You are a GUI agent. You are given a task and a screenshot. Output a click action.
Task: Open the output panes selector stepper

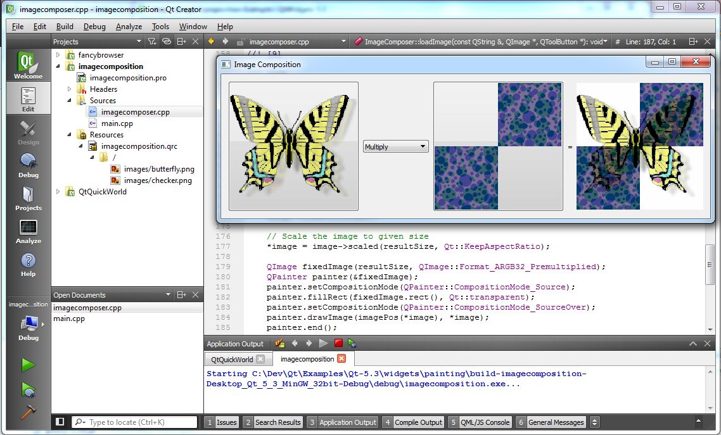pos(594,422)
